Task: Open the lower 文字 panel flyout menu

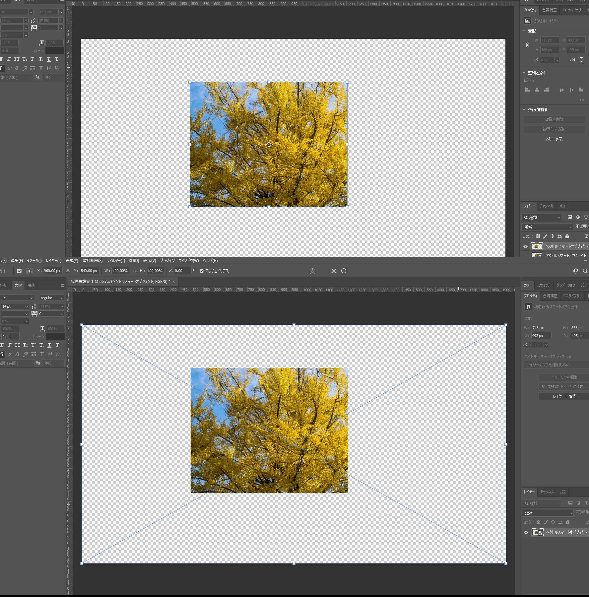Action: [x=62, y=286]
